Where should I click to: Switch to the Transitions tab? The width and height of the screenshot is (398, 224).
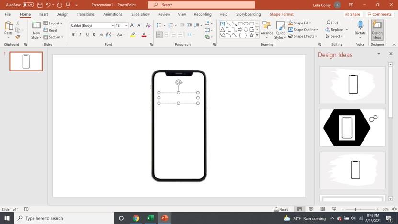[x=86, y=14]
